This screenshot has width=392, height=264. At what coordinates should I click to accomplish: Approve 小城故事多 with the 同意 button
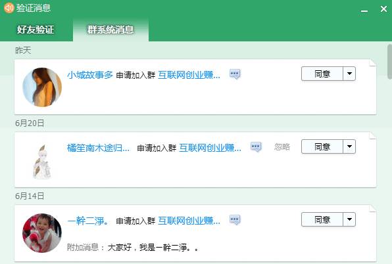(322, 74)
